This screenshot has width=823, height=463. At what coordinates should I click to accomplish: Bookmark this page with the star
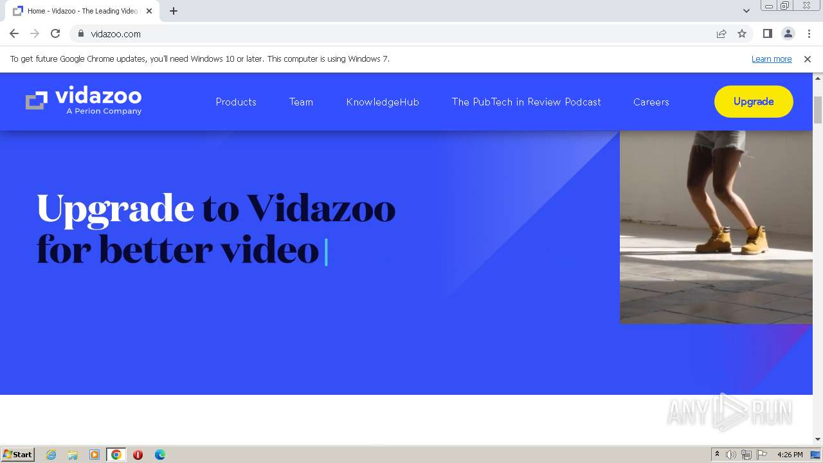point(742,33)
